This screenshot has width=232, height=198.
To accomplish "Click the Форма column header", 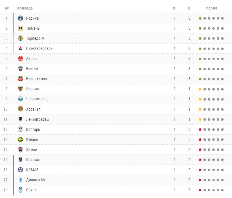I will [211, 8].
